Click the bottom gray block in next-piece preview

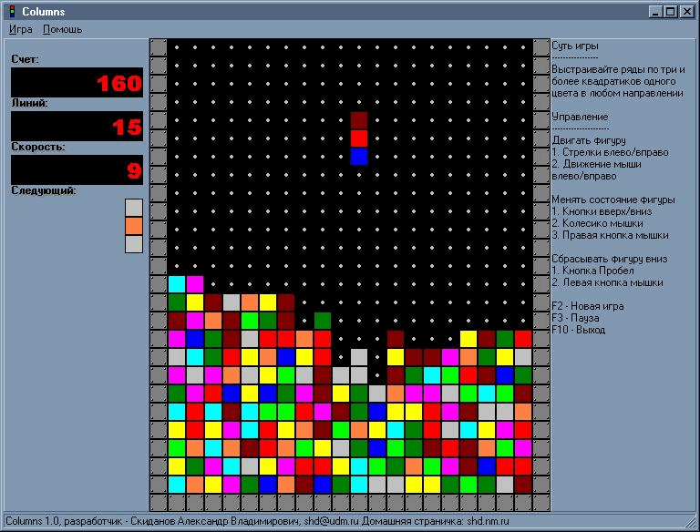[x=134, y=243]
